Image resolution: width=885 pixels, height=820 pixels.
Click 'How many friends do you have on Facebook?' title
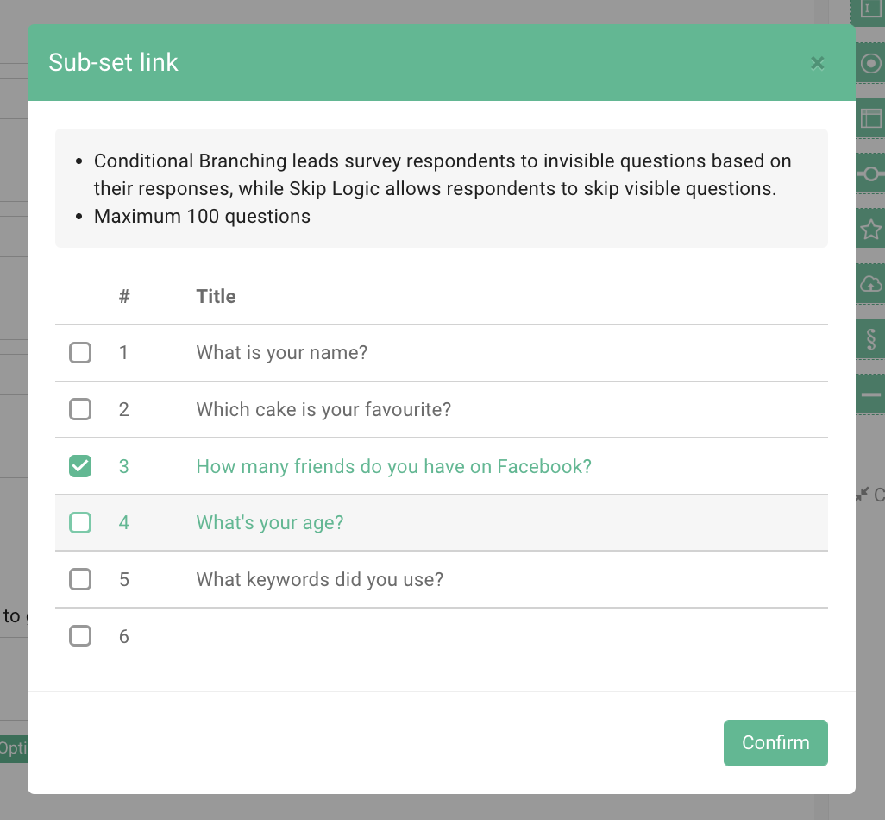pos(393,465)
